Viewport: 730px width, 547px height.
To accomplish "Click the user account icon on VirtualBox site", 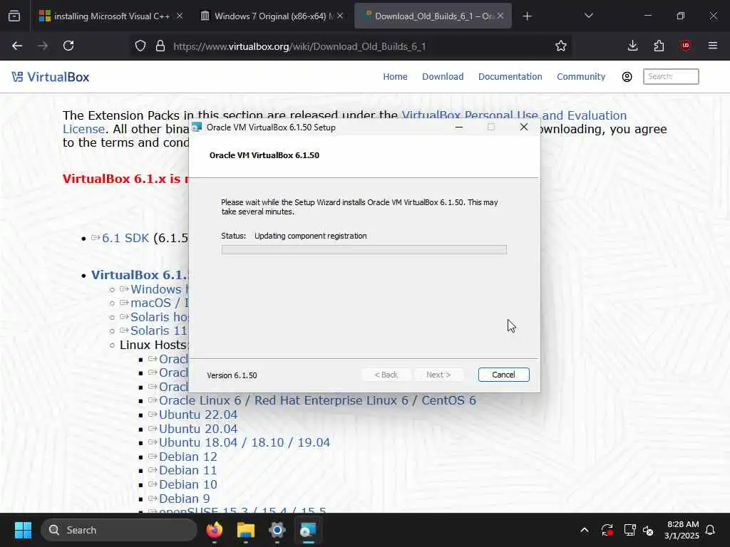I will coord(627,77).
